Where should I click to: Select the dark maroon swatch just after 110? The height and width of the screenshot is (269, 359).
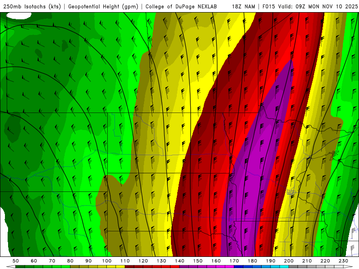click(x=129, y=267)
